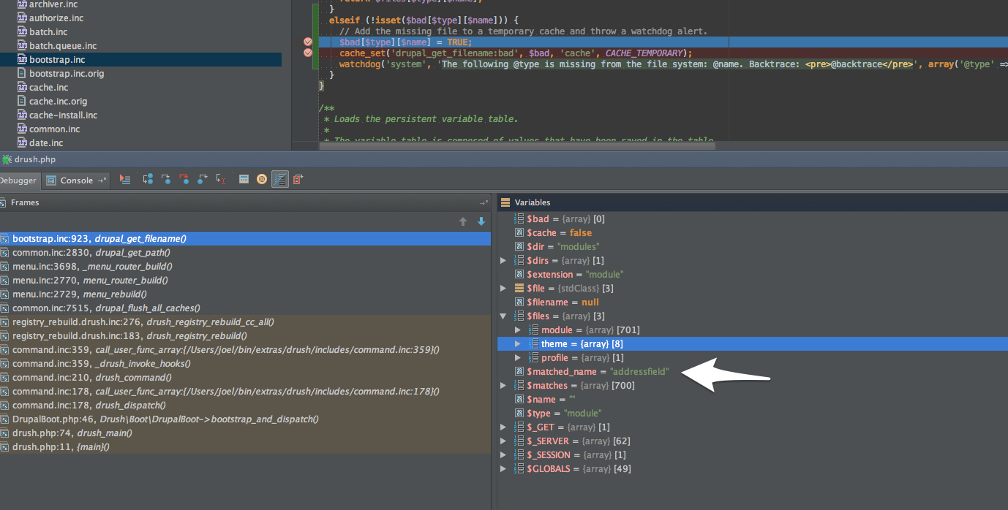This screenshot has width=1008, height=510.
Task: Click the Console tab pin icon
Action: point(102,180)
